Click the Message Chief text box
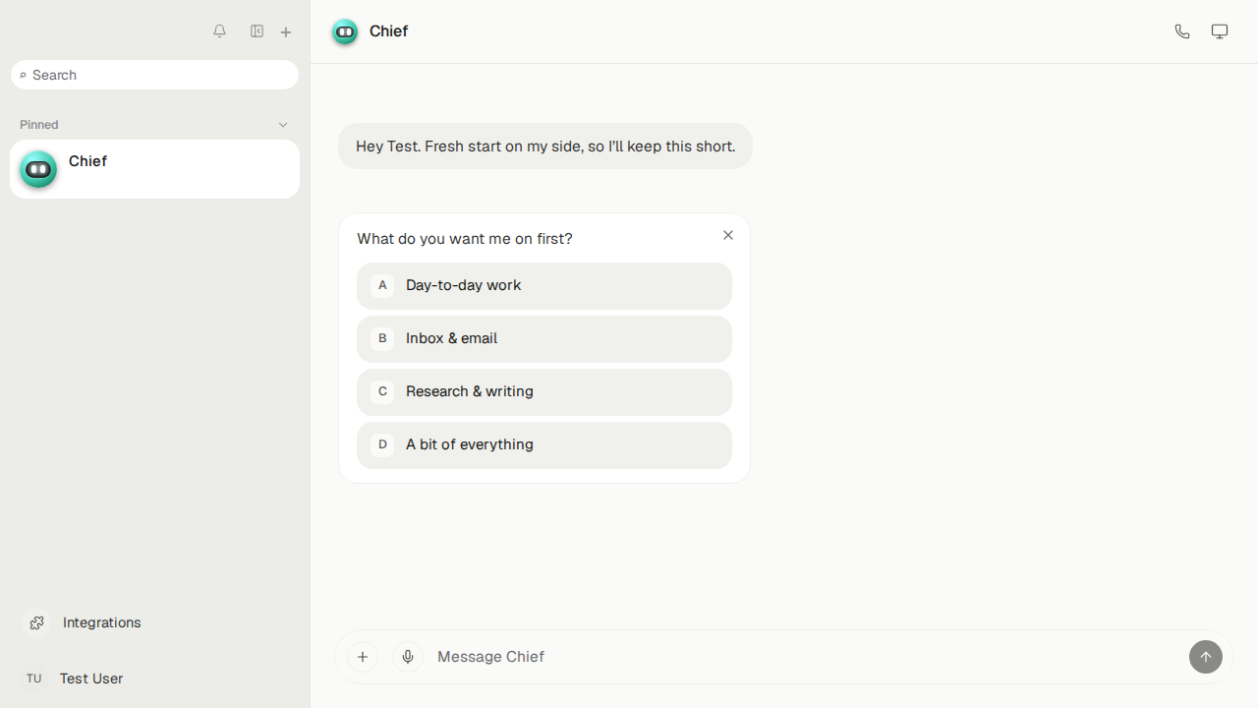This screenshot has height=708, width=1258. pos(806,657)
